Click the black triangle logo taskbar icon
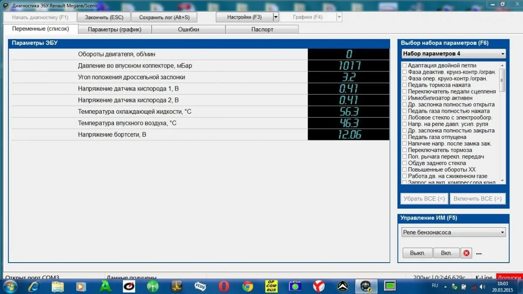Viewport: 523px width, 294px height. (343, 286)
